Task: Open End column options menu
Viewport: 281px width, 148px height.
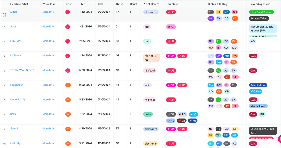Action: [111, 4]
